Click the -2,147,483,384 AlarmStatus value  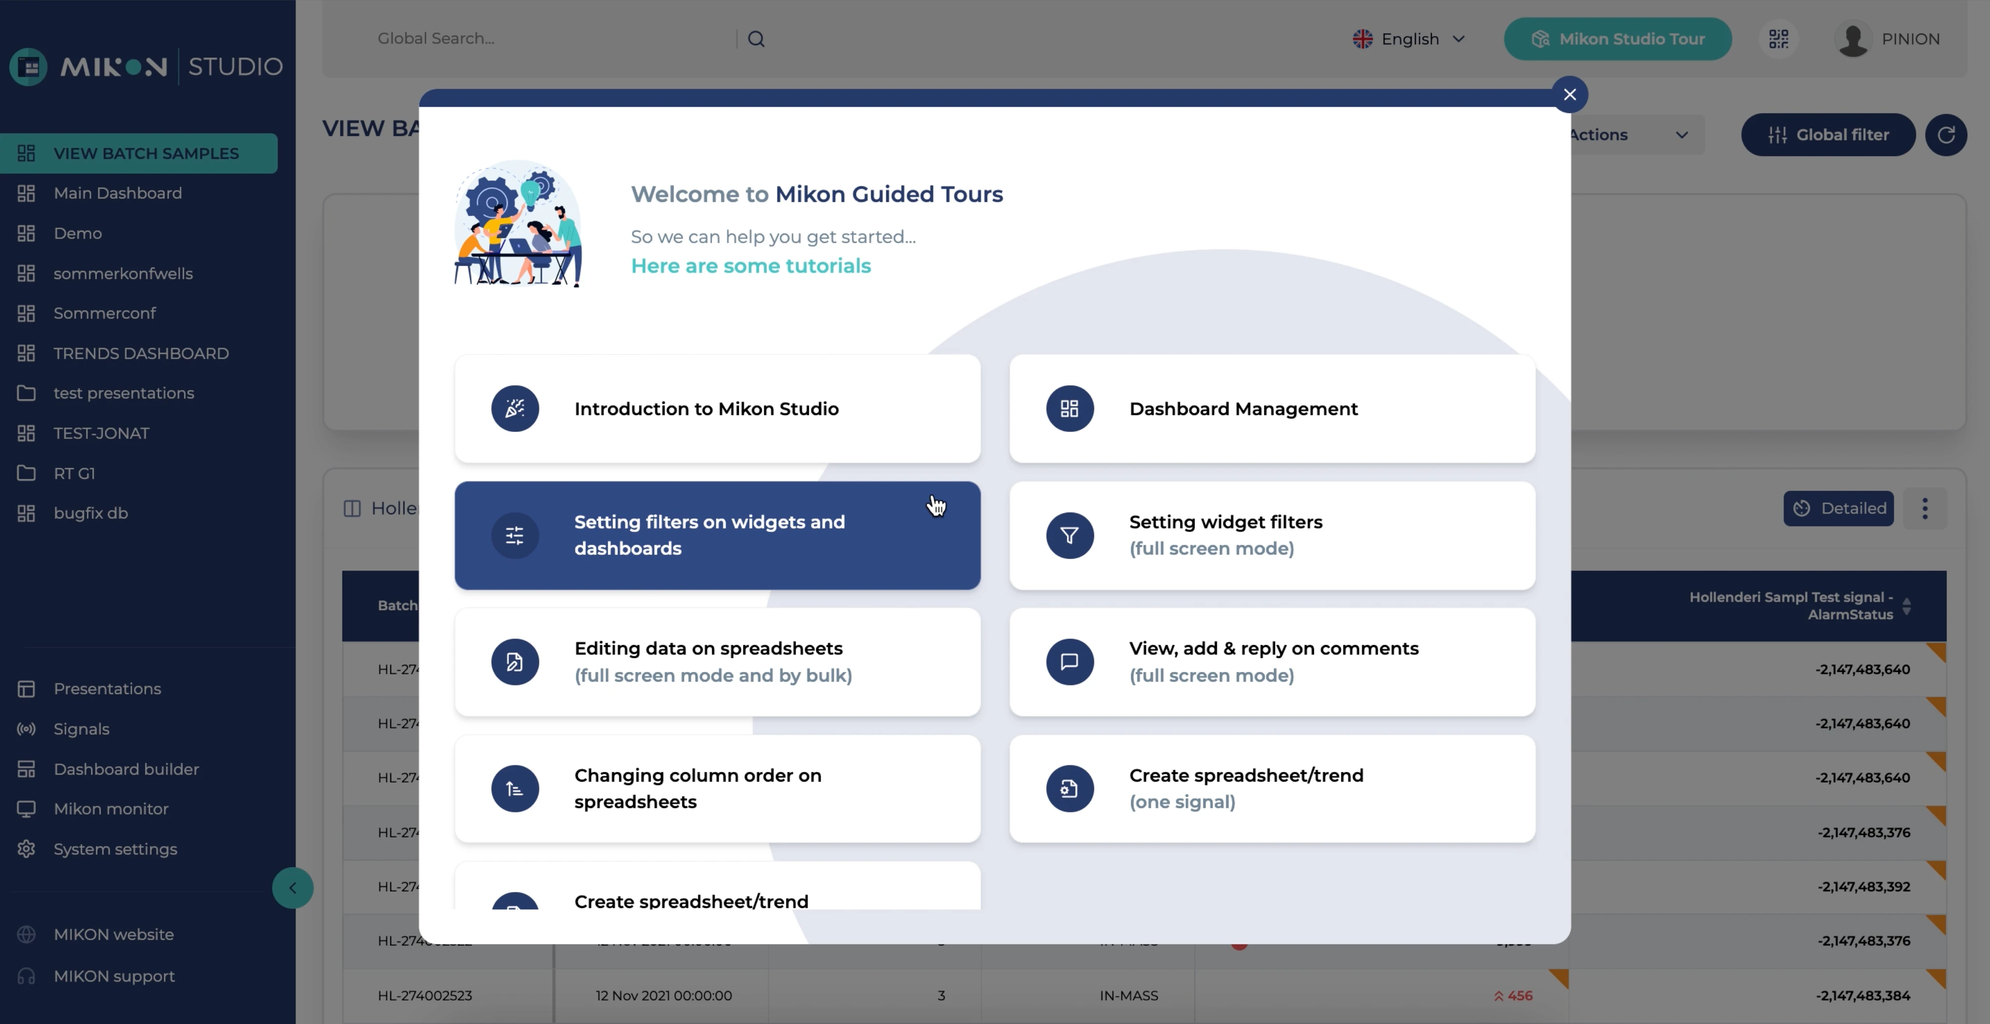click(x=1863, y=995)
